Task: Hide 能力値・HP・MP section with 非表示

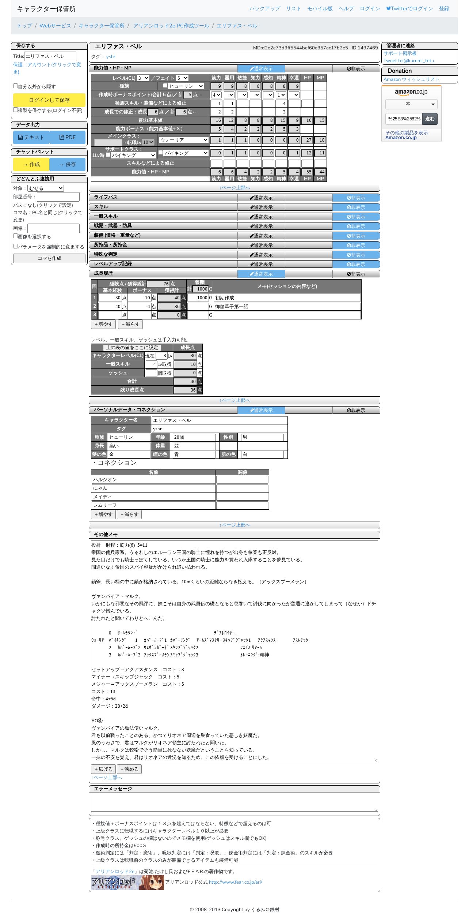Action: 356,68
